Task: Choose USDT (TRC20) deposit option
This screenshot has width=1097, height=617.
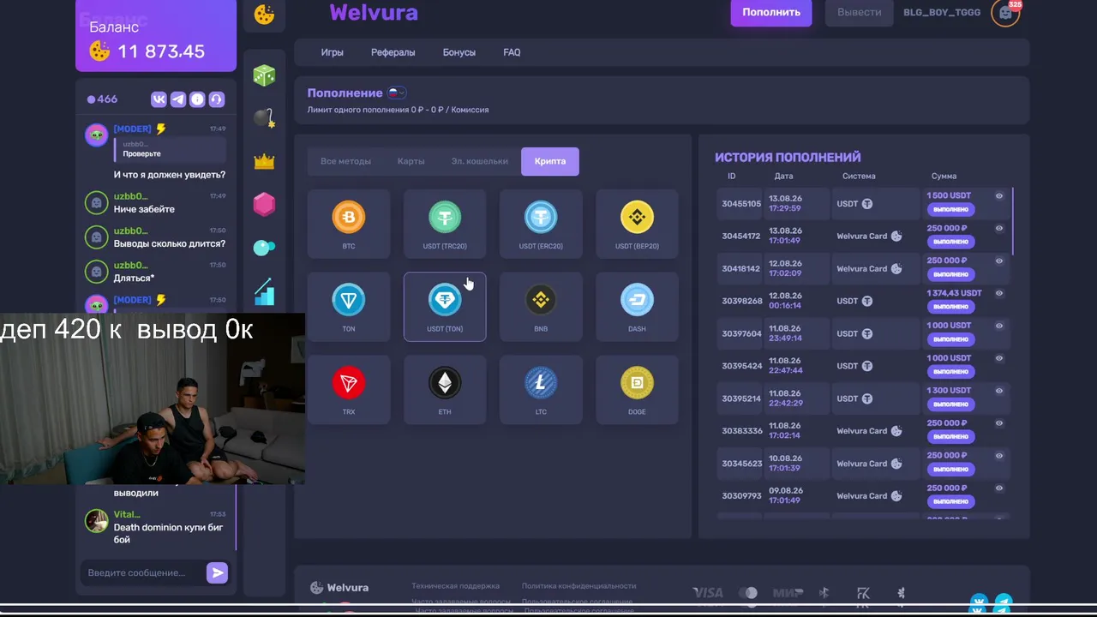Action: 445,224
